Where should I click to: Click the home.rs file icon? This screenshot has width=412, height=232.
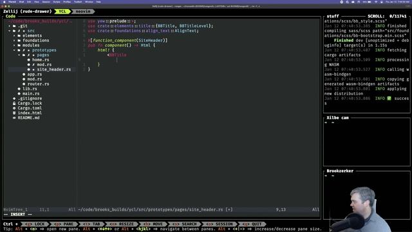(x=28, y=60)
